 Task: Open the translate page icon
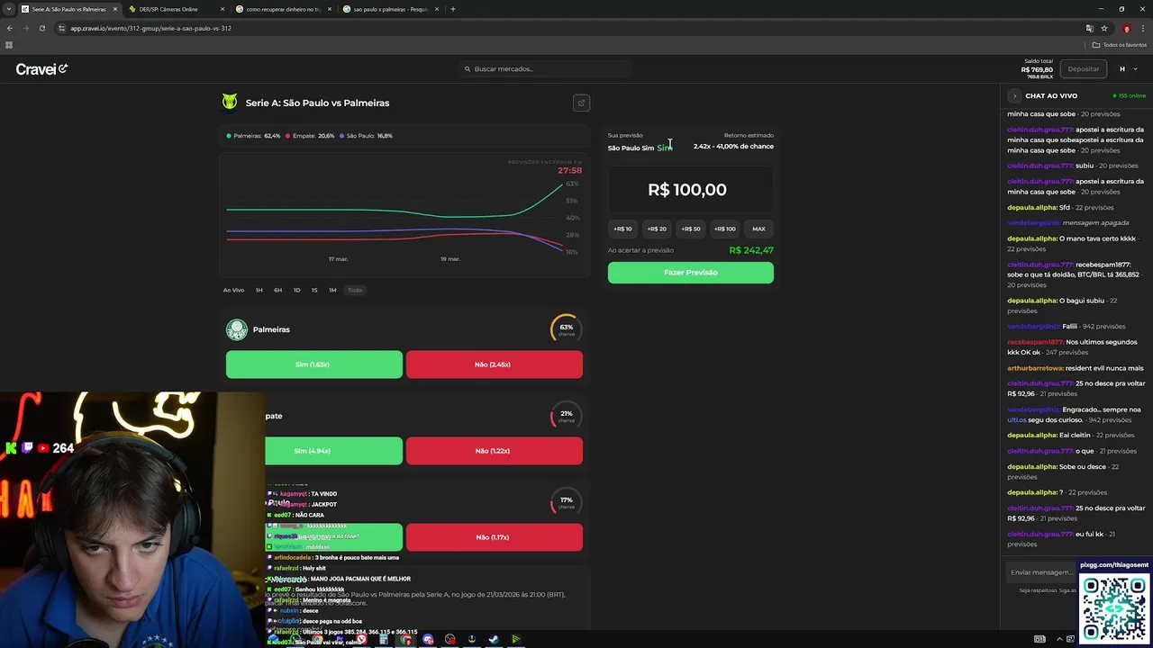(1089, 28)
